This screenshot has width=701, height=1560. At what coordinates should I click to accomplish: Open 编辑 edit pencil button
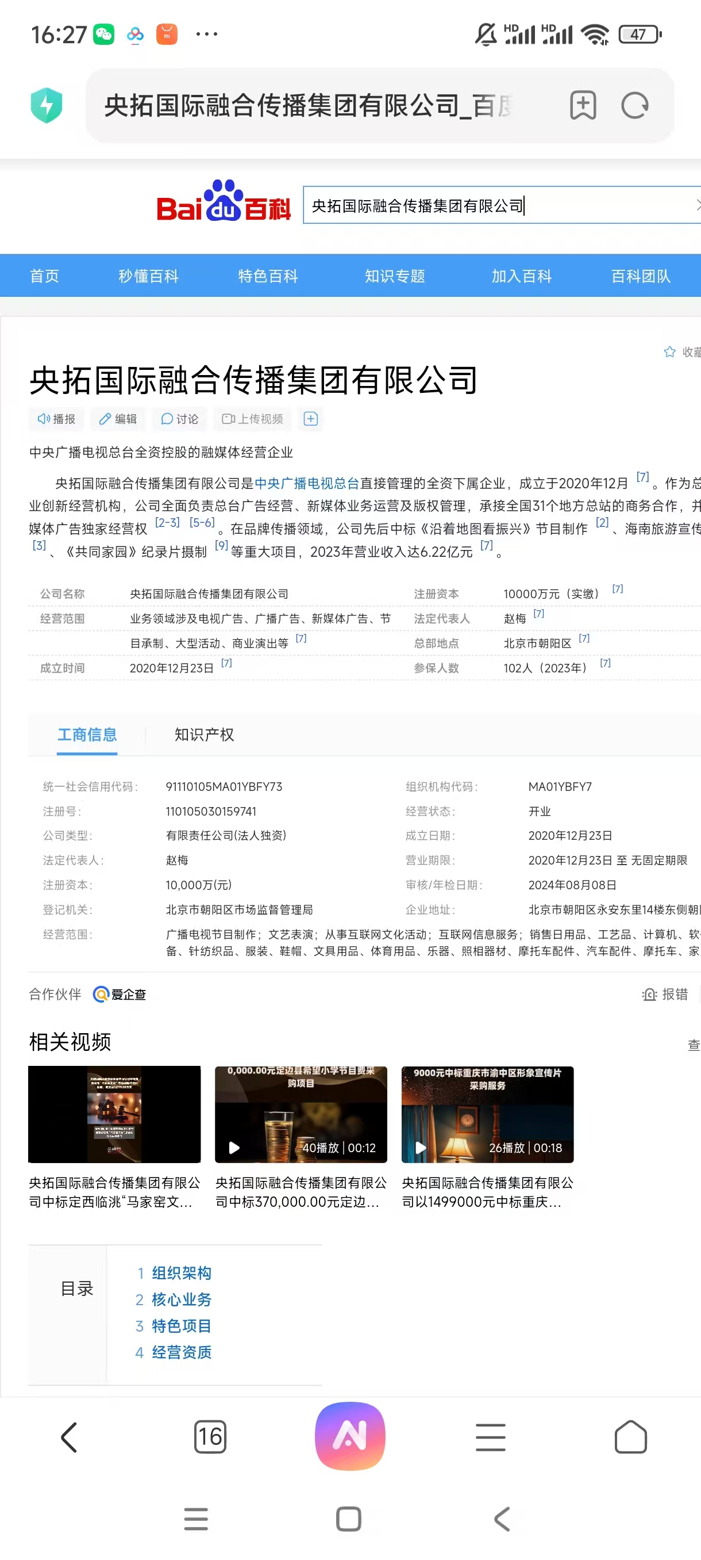(x=118, y=419)
